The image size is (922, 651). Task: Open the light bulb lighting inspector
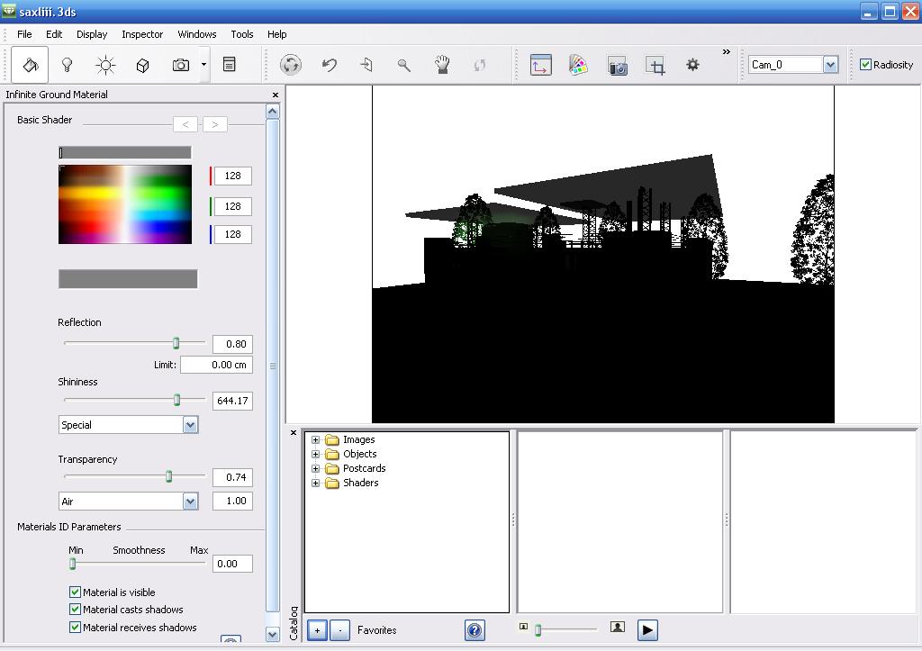[x=67, y=65]
